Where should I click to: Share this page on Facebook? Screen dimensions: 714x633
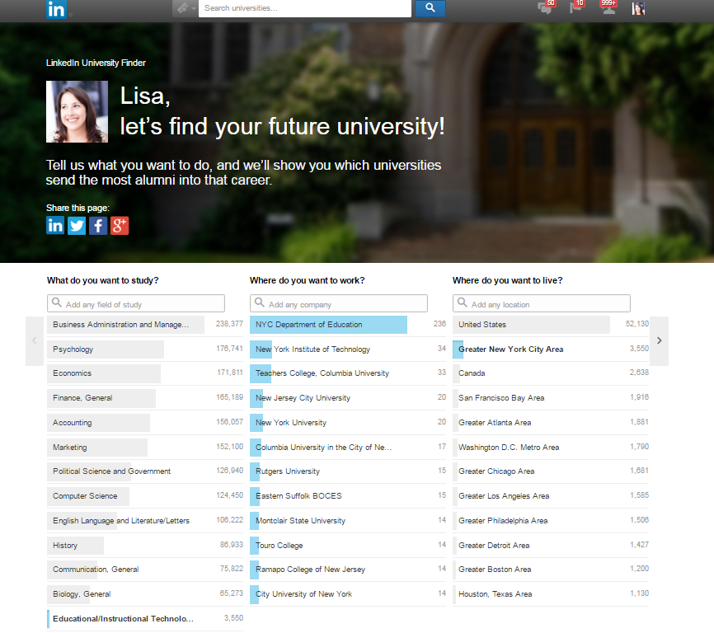[98, 226]
